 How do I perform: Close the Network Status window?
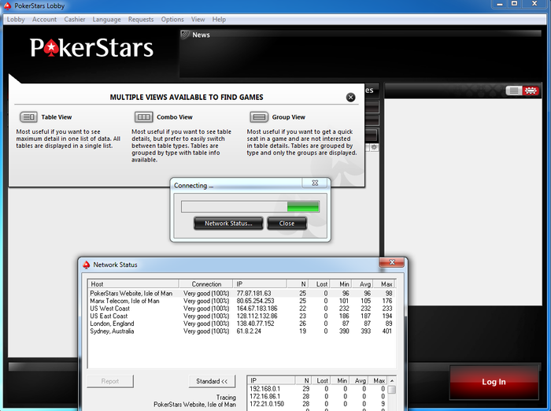point(392,262)
